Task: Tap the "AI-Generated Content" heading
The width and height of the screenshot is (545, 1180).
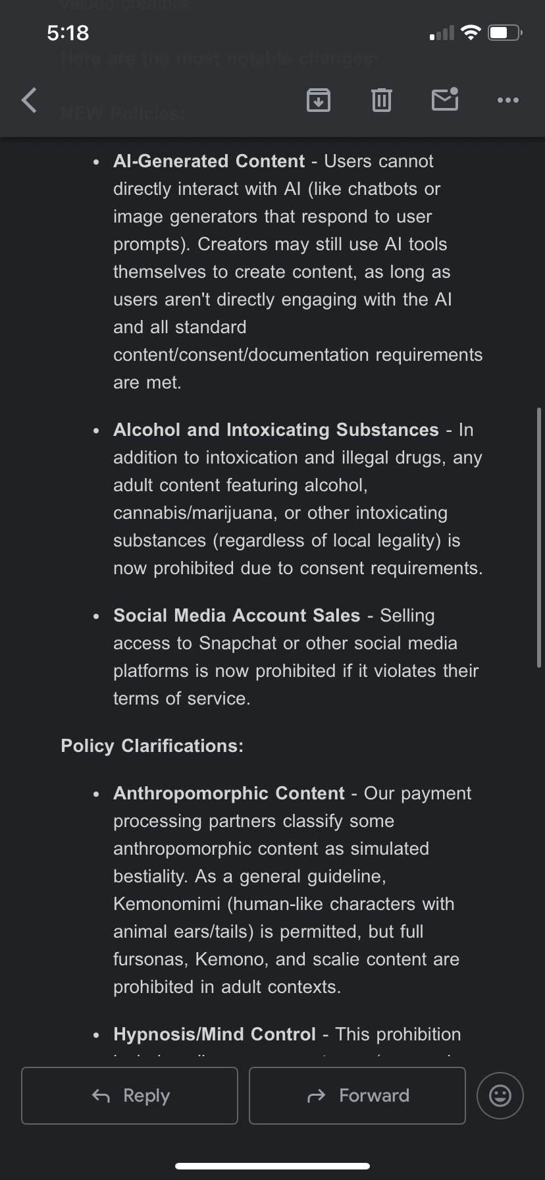Action: [209, 161]
